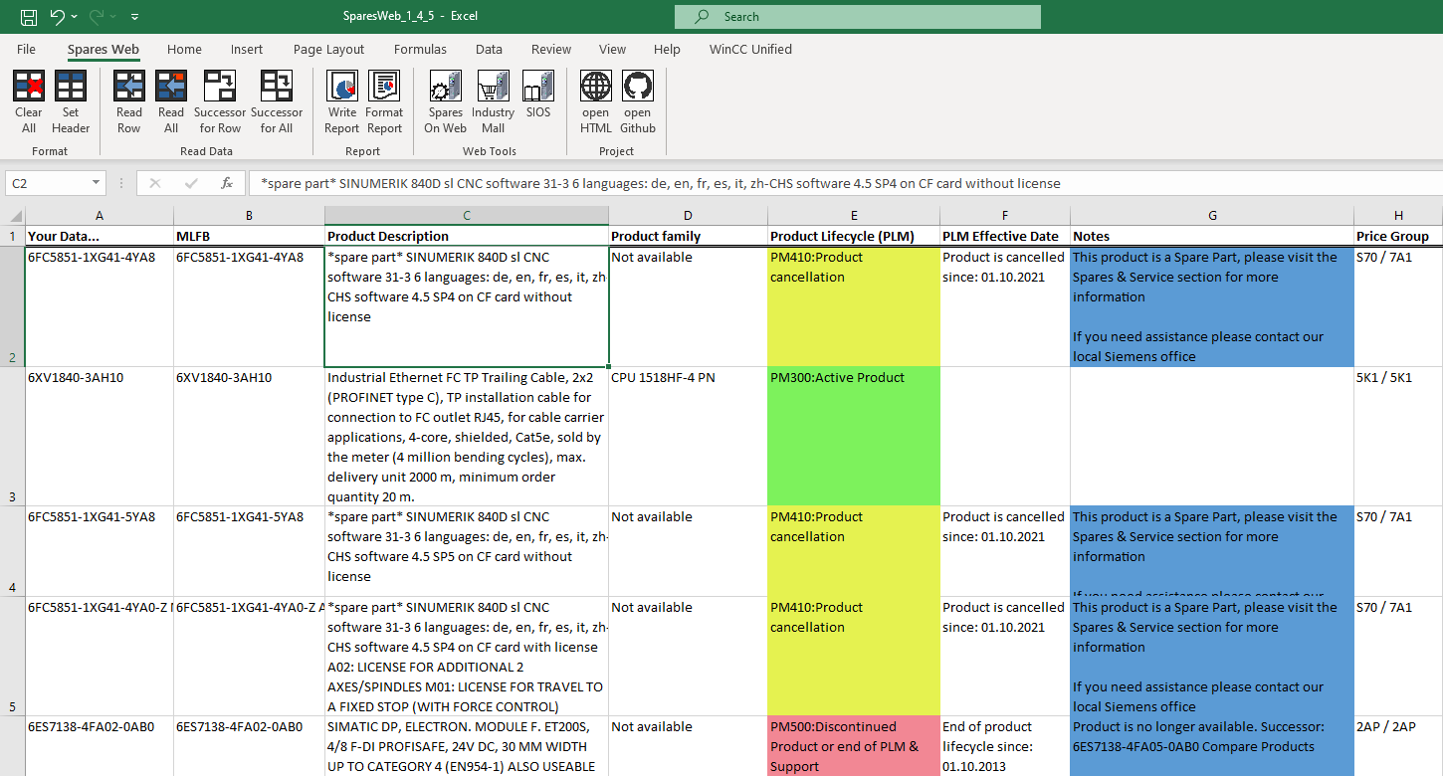
Task: Click the Insert Function fx button
Action: 227,183
